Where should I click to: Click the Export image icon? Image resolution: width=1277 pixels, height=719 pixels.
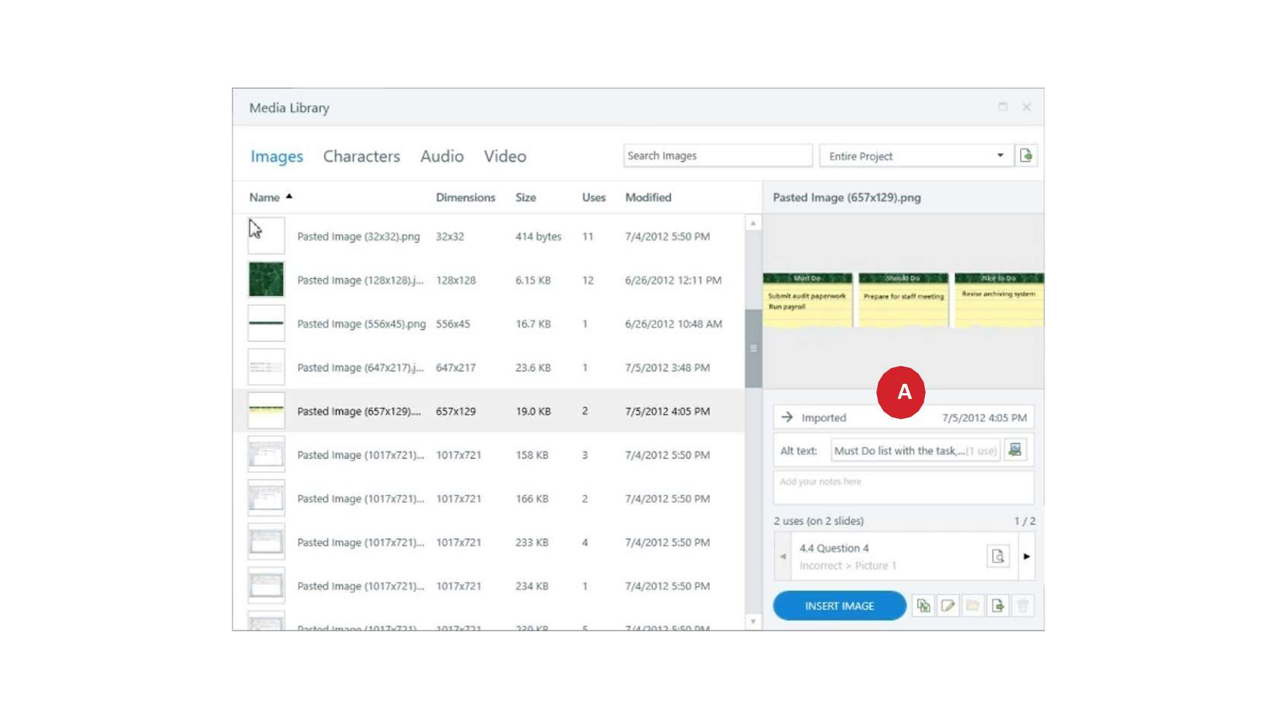tap(998, 606)
